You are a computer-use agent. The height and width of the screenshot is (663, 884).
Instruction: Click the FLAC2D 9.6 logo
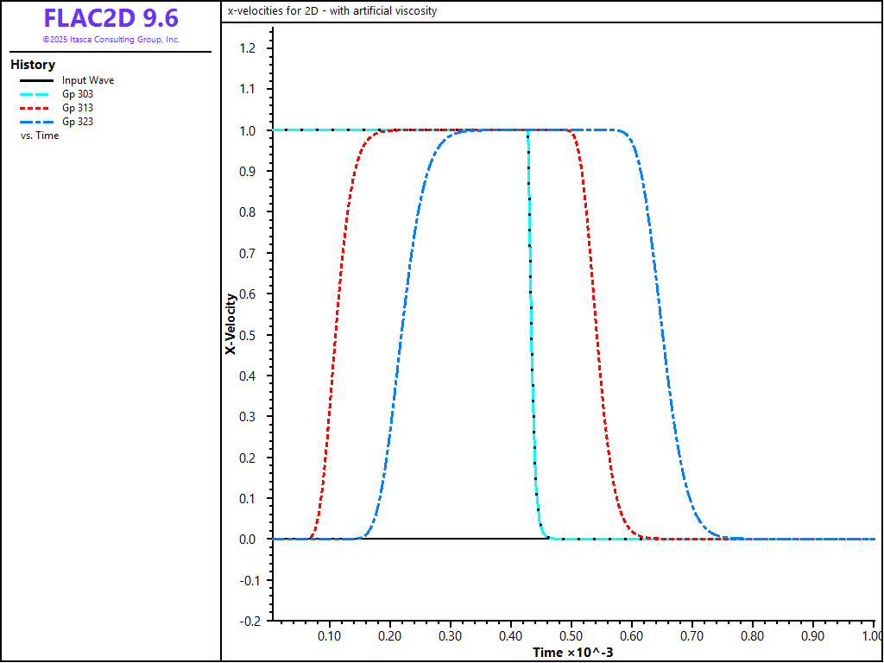pyautogui.click(x=110, y=18)
